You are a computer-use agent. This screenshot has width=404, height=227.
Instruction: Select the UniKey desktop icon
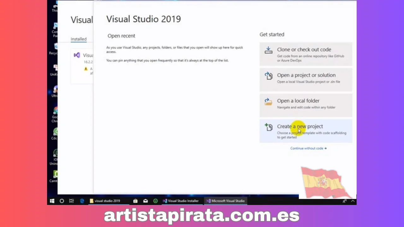[x=55, y=70]
